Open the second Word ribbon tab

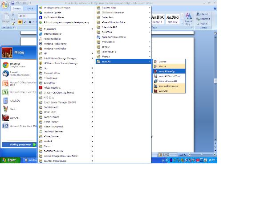coord(29,8)
